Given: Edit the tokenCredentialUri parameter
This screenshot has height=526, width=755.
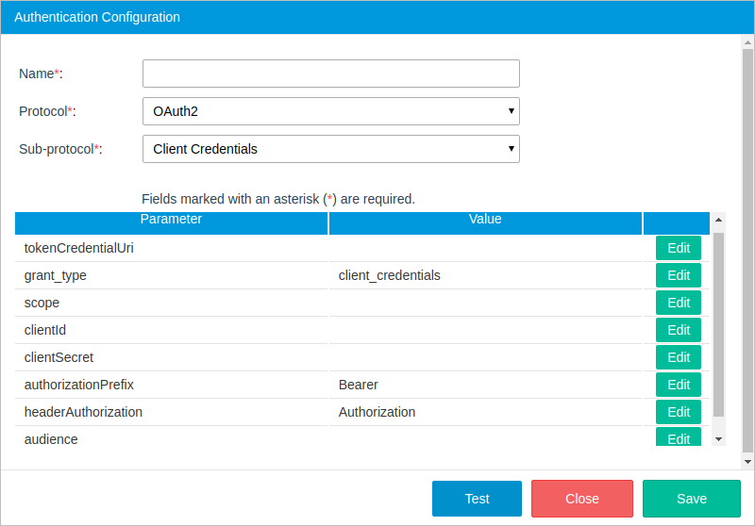Looking at the screenshot, I should [x=679, y=248].
